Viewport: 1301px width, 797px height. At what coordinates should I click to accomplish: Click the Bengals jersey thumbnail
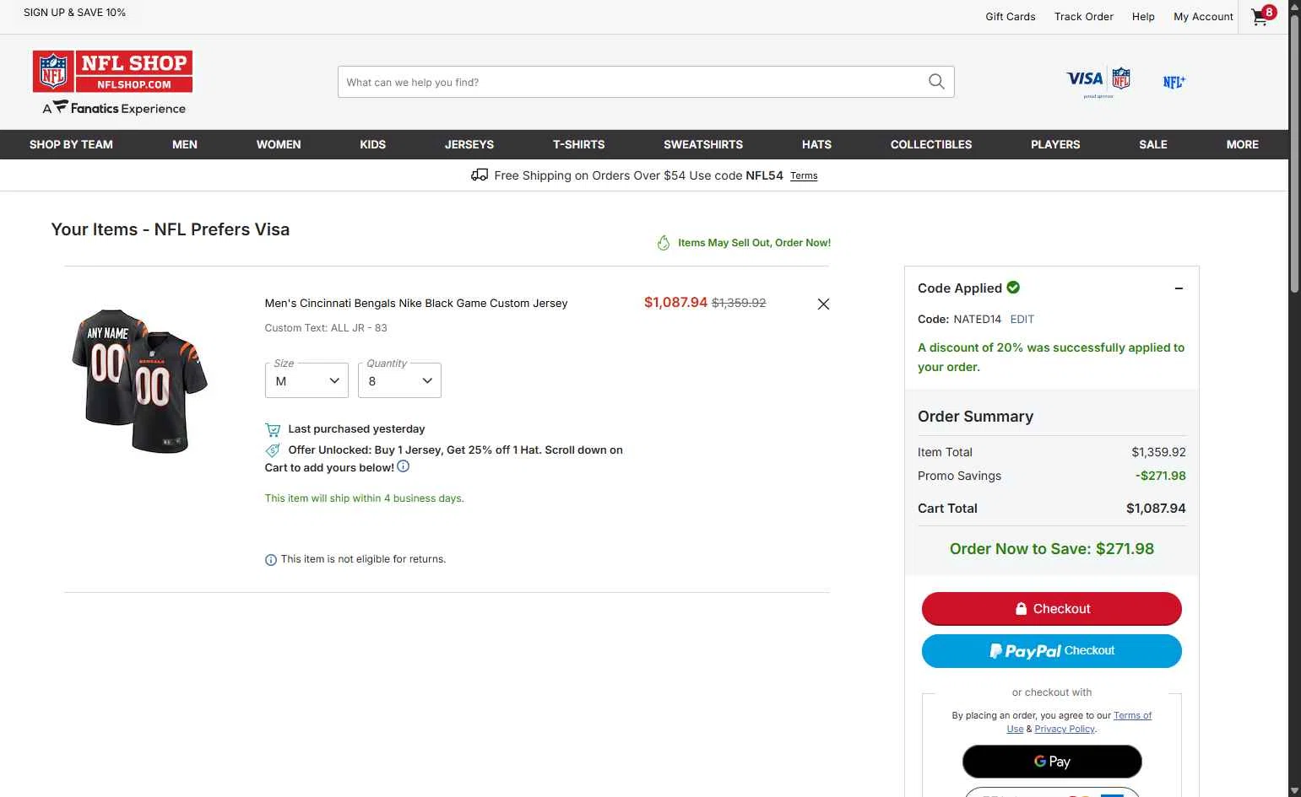coord(140,380)
